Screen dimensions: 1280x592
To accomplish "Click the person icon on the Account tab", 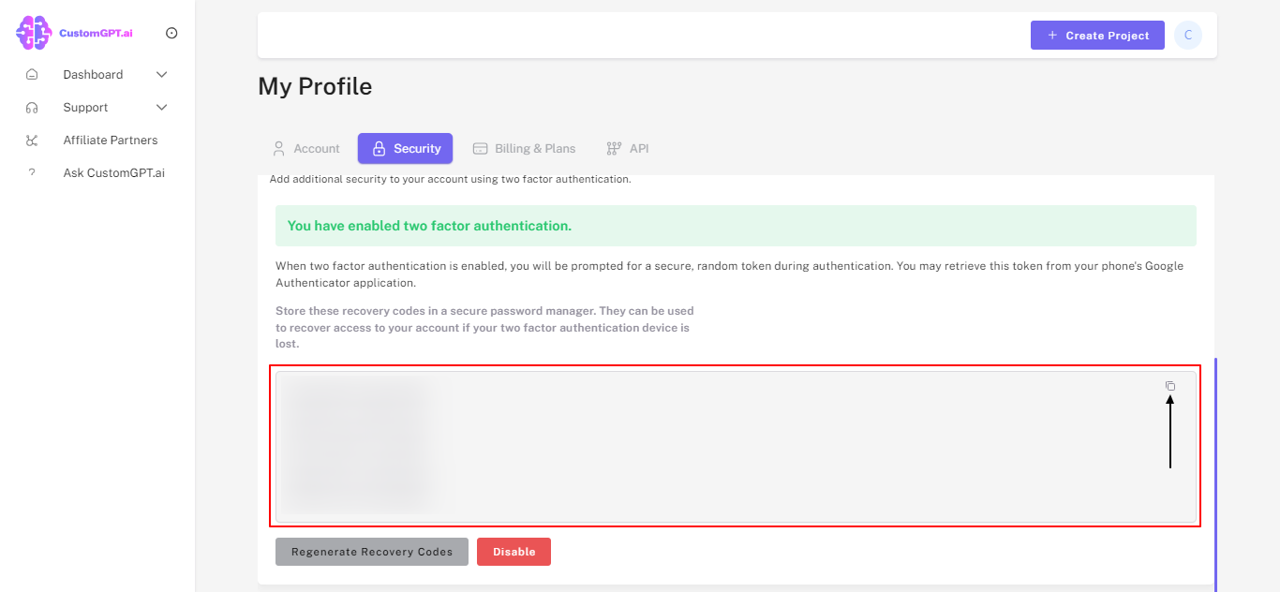I will [278, 148].
